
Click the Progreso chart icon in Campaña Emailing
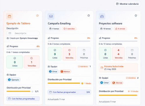[x=49, y=38]
